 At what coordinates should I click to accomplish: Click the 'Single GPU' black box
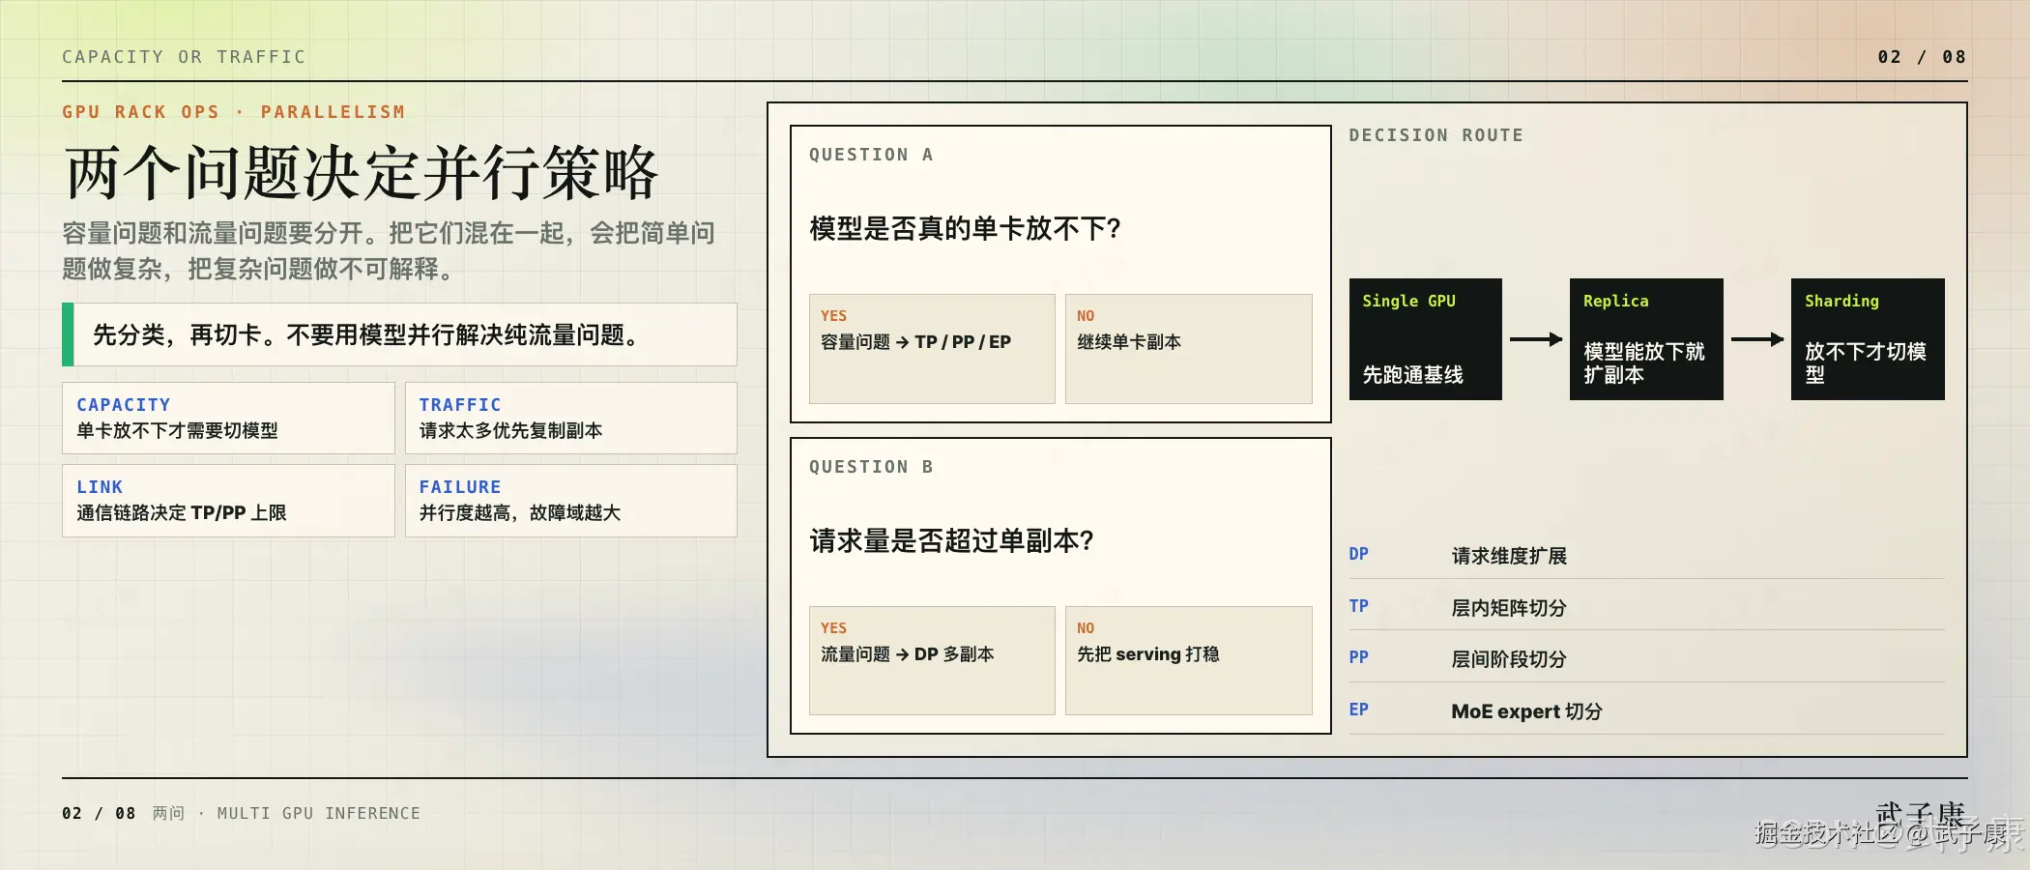click(x=1426, y=339)
